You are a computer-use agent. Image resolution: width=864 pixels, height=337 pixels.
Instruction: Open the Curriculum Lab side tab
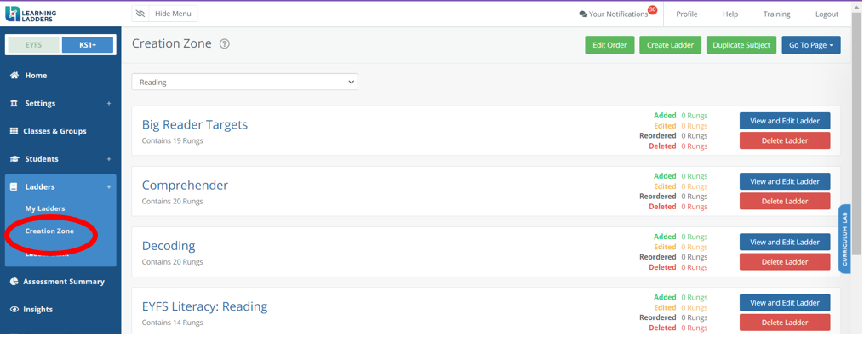point(844,239)
